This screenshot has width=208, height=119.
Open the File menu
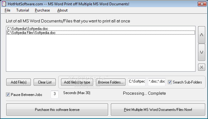pyautogui.click(x=7, y=10)
